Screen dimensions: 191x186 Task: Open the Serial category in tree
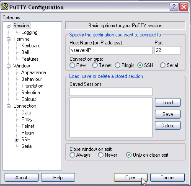(x=27, y=146)
